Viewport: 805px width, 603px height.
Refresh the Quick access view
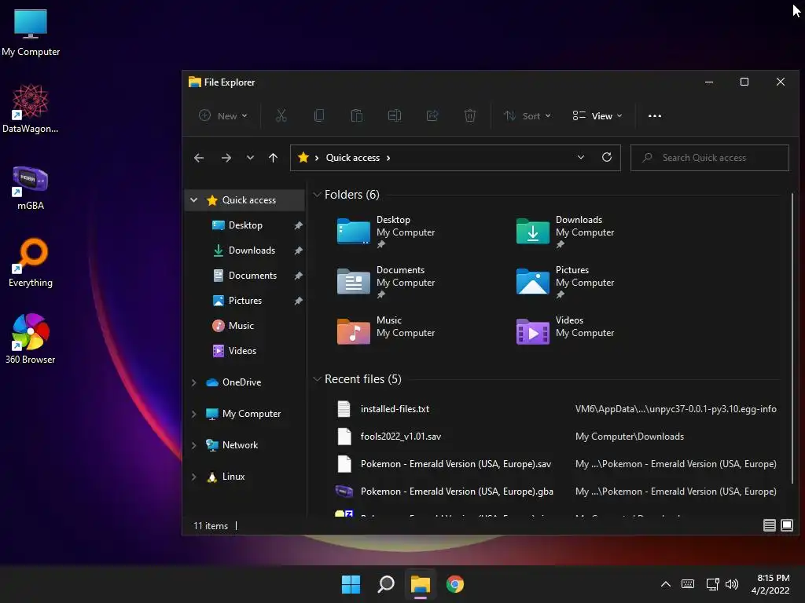tap(607, 157)
